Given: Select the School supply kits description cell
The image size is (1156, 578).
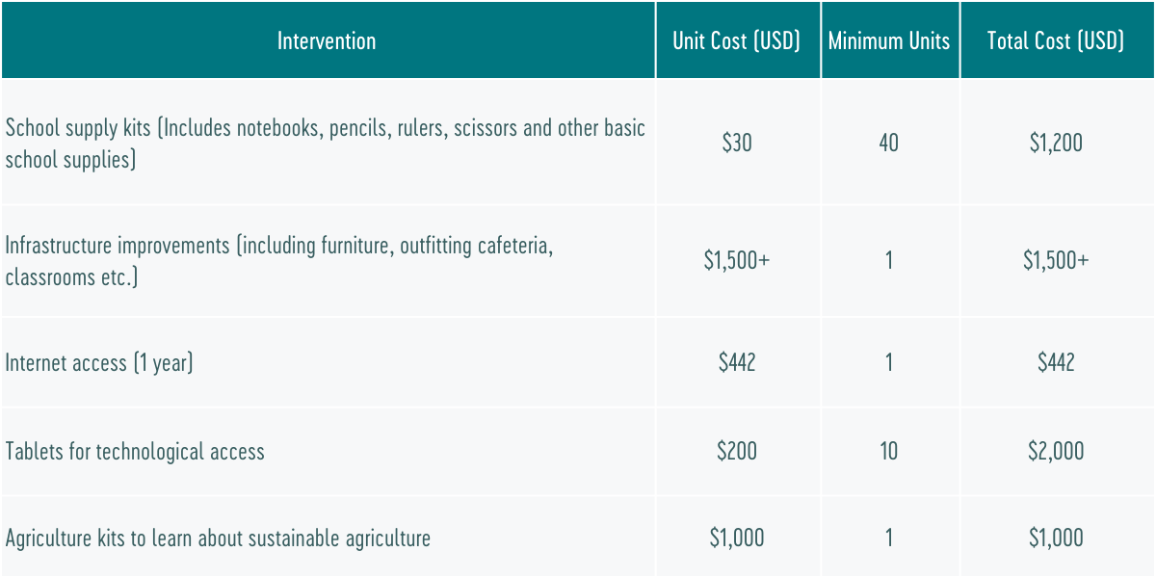Looking at the screenshot, I should pos(326,144).
